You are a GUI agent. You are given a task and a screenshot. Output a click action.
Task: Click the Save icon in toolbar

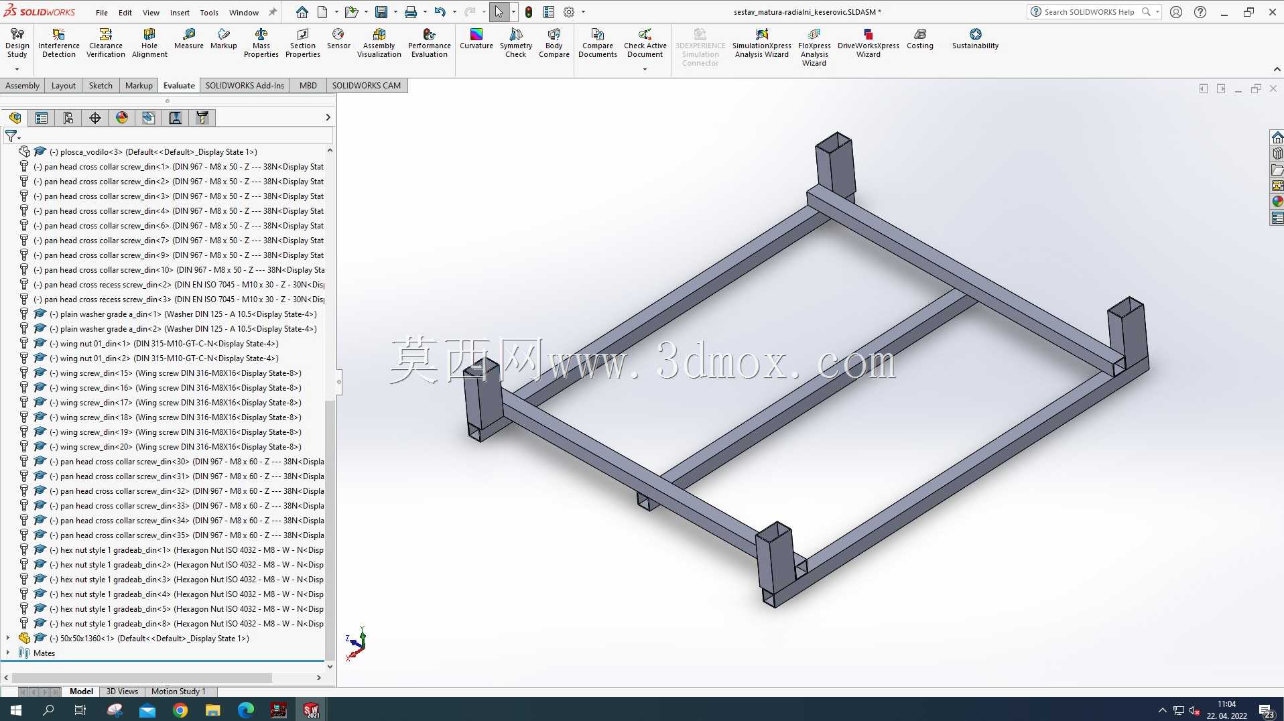pos(381,12)
